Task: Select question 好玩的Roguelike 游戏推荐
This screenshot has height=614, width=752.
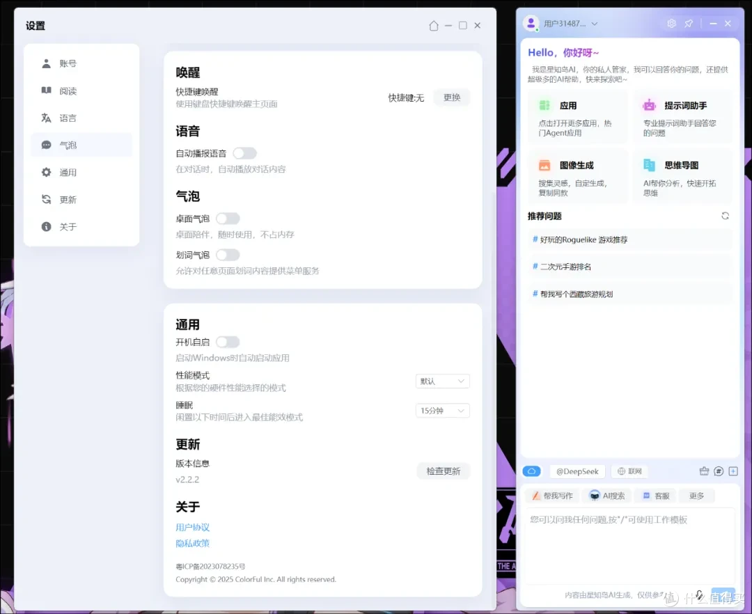Action: pos(630,239)
